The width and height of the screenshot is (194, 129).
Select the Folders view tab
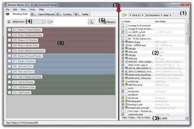pyautogui.click(x=132, y=118)
